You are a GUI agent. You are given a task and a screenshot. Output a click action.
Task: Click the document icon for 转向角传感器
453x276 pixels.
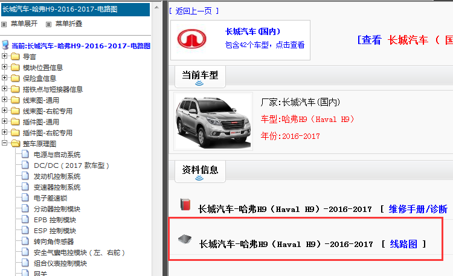(x=25, y=241)
